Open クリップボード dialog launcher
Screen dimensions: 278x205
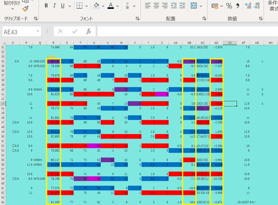36,18
